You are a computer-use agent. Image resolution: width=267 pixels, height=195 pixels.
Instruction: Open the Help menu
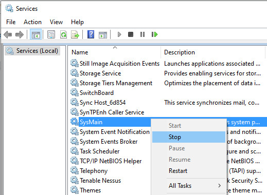point(77,22)
